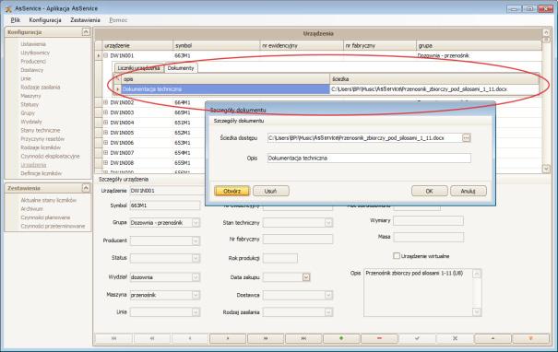Go to first record in navigator bar
This screenshot has width=558, height=352.
[113, 338]
